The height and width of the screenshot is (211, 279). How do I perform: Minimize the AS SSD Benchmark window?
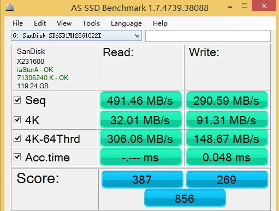230,7
